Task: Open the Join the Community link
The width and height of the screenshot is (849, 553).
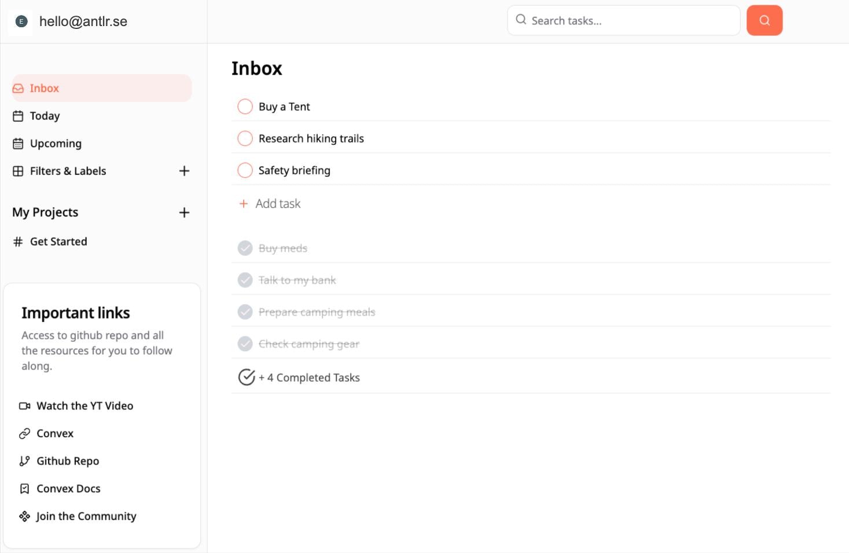Action: [86, 517]
